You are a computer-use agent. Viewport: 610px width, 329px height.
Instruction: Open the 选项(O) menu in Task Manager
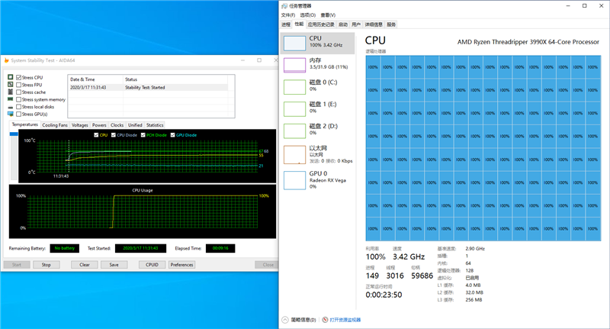[x=308, y=15]
